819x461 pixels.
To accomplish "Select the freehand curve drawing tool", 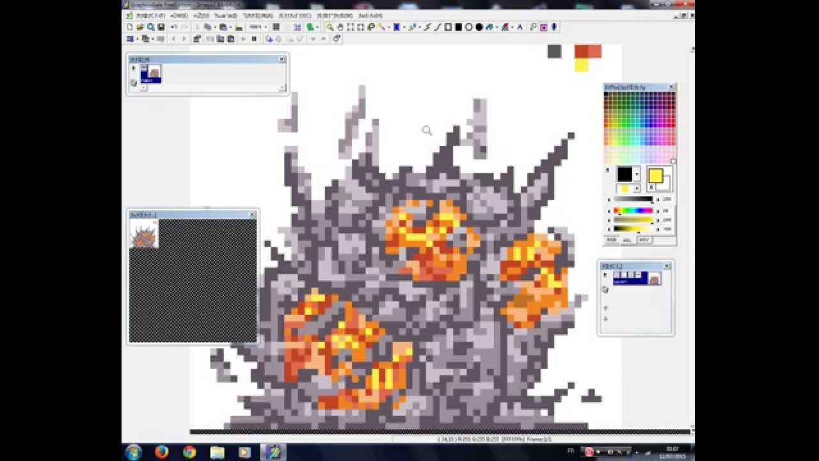I will (427, 27).
